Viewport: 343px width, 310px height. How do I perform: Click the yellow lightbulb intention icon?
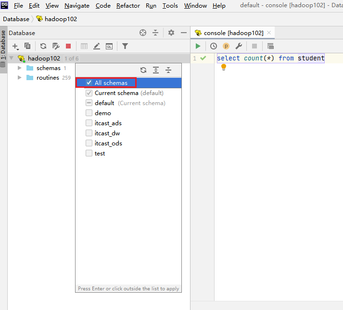coord(224,67)
